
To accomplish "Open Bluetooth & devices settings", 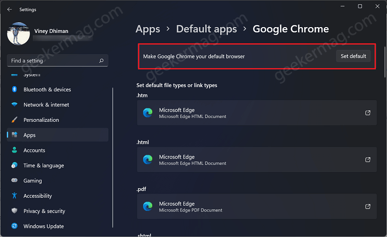I will tap(58, 89).
